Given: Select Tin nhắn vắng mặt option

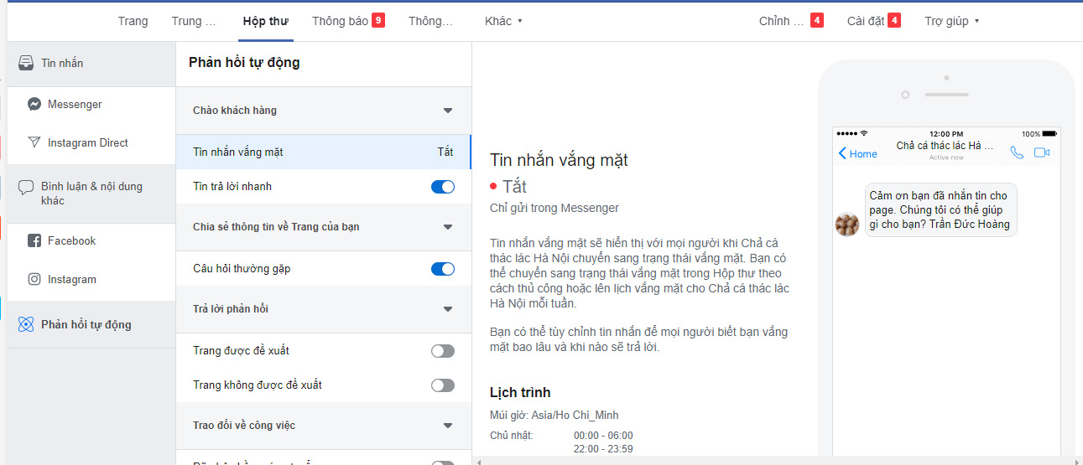Looking at the screenshot, I should pyautogui.click(x=323, y=152).
